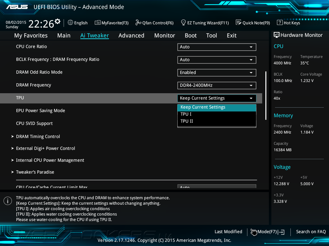Open the DRAM Frequency dropdown
The width and height of the screenshot is (329, 246).
[217, 86]
